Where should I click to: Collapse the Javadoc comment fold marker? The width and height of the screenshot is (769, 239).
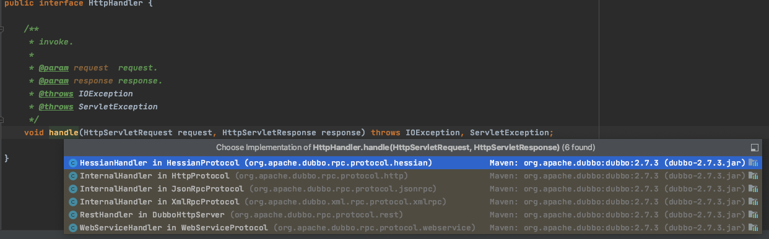pos(2,29)
